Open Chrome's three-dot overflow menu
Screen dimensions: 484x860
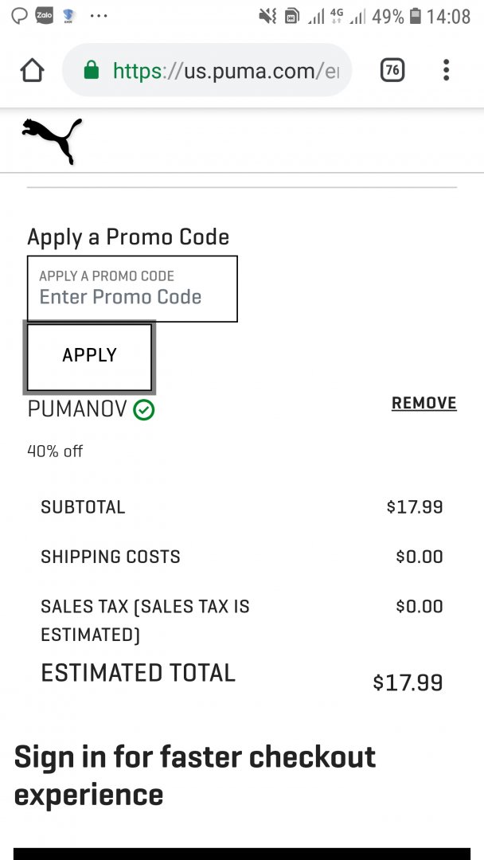coord(446,70)
